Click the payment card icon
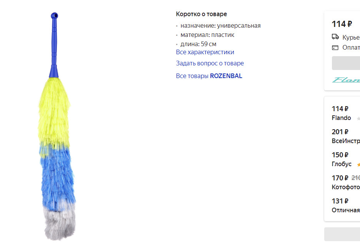This screenshot has height=250, width=360. click(x=335, y=48)
